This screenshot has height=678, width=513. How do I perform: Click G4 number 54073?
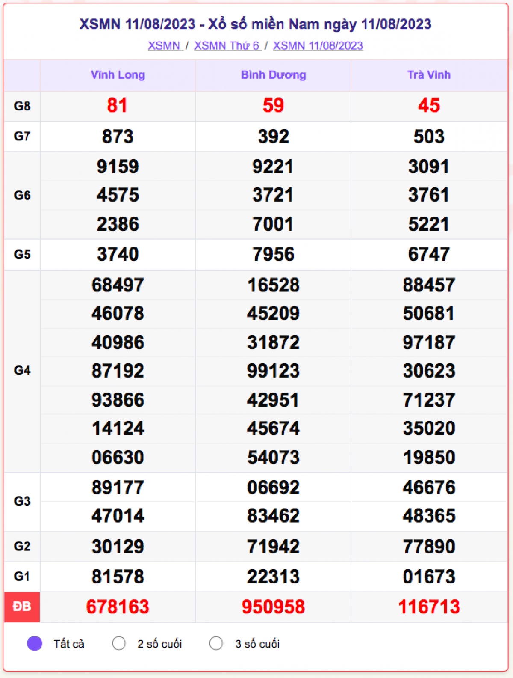[274, 457]
